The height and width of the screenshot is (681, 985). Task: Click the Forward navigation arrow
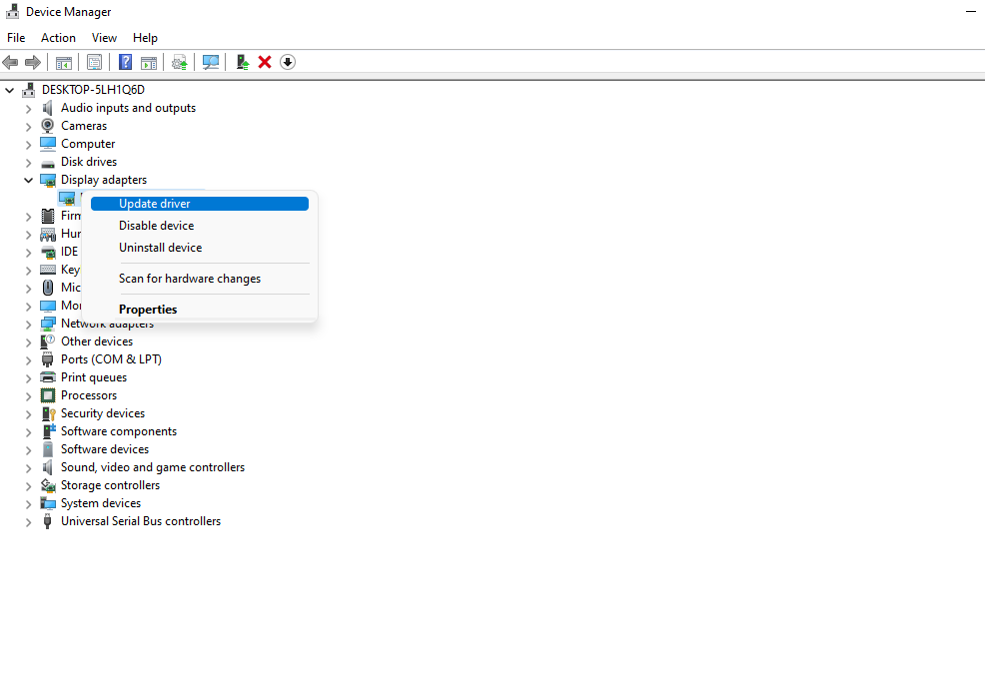33,62
